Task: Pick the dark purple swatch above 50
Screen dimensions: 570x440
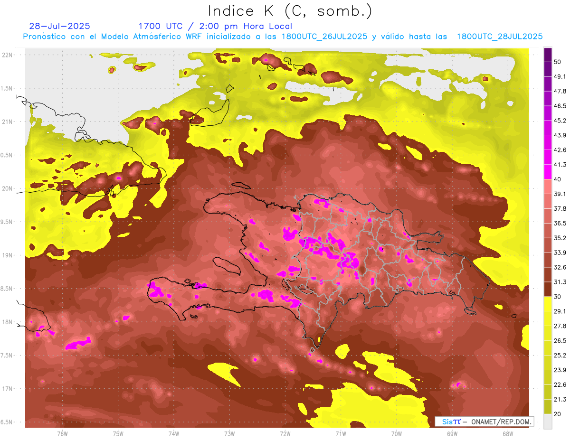Action: pyautogui.click(x=548, y=55)
